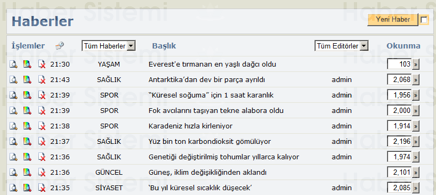Focus the read count field showing 2,000
Viewport: 436px width, 195px height.
click(400, 111)
